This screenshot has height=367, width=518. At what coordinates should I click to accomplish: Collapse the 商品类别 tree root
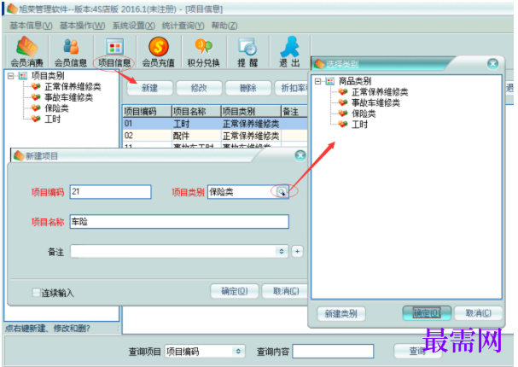317,81
